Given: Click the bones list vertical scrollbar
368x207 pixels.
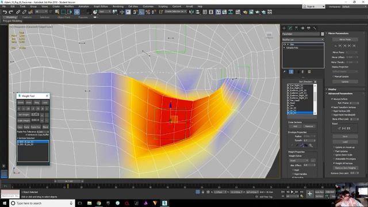Looking at the screenshot, I should click(315, 99).
